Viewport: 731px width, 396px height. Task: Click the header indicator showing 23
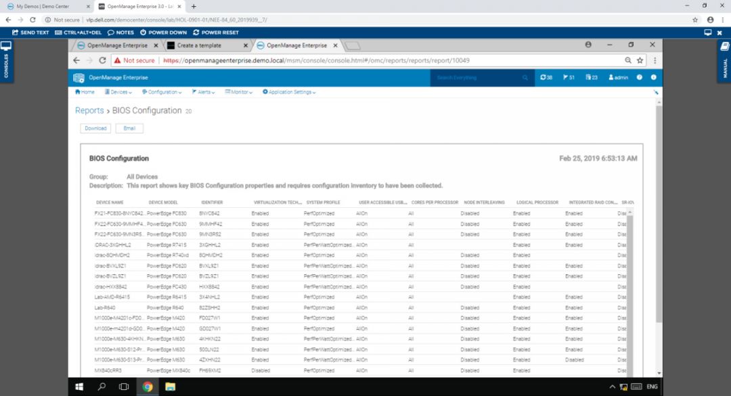[x=592, y=77]
